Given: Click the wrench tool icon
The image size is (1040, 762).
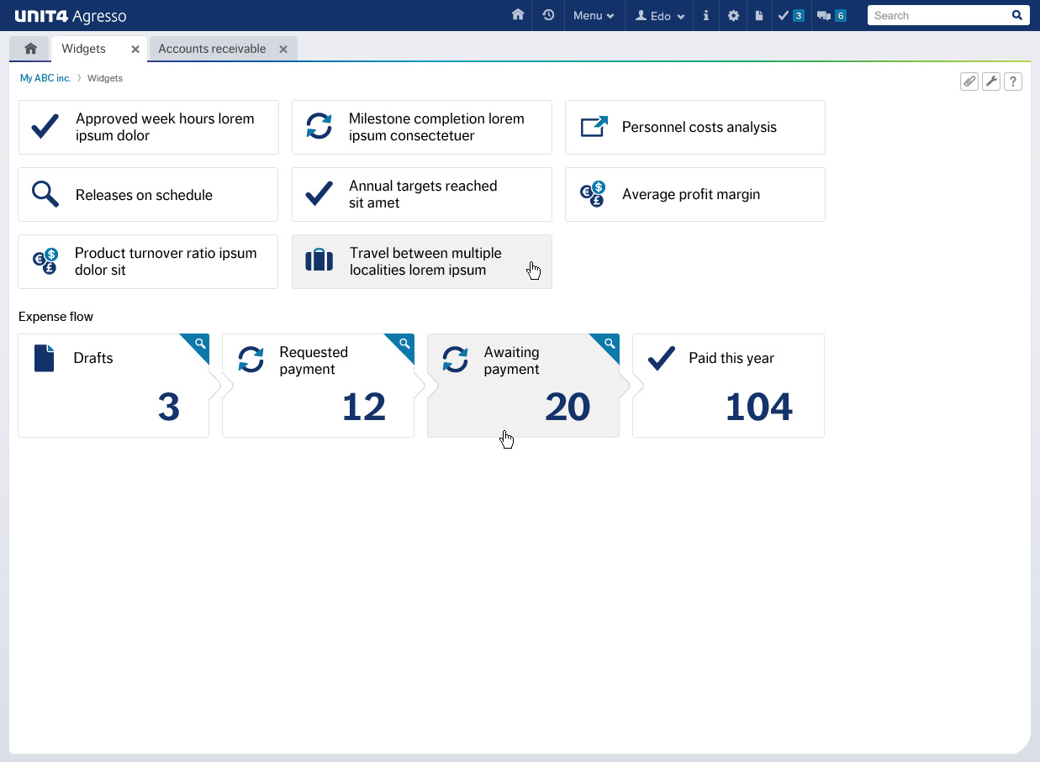Looking at the screenshot, I should coord(991,81).
